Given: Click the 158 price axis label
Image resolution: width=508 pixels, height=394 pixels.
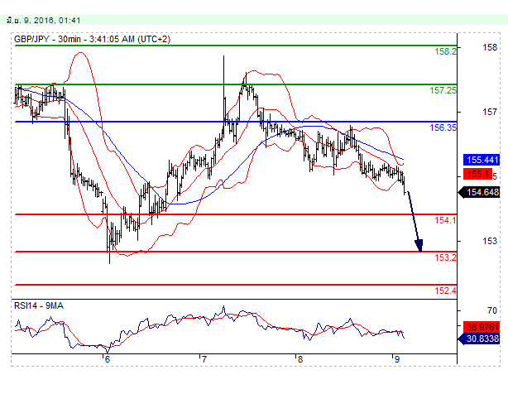Looking at the screenshot, I should (x=490, y=48).
